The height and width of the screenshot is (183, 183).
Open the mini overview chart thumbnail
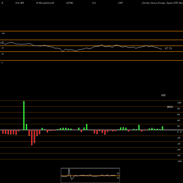click(x=90, y=175)
